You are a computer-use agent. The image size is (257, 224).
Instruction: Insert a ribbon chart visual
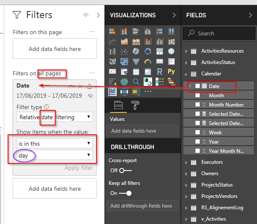pos(171,41)
